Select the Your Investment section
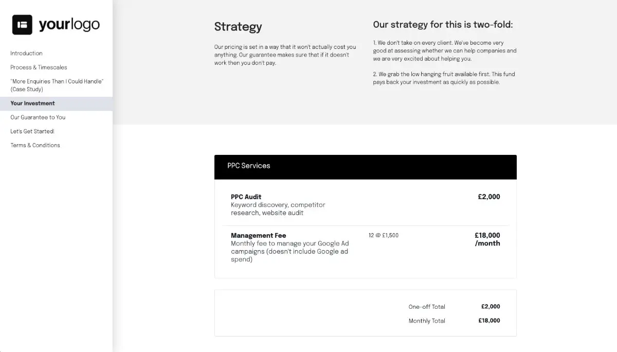This screenshot has width=617, height=352. (32, 103)
